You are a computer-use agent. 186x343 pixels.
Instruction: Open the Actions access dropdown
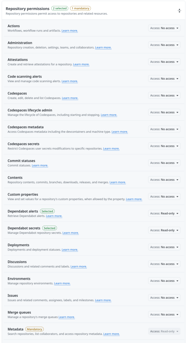[164, 28]
